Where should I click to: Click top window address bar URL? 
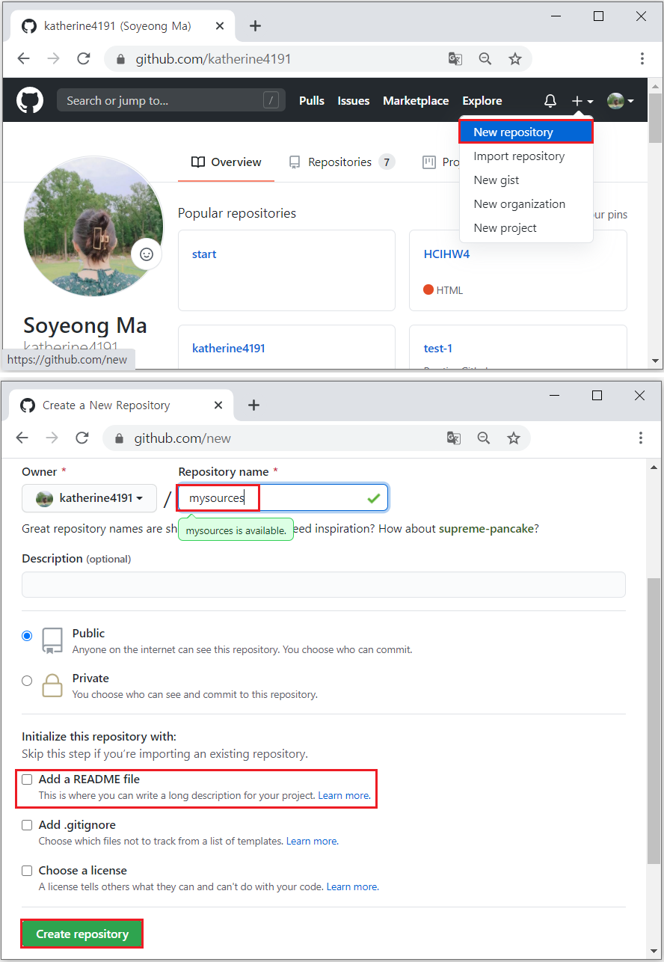213,58
